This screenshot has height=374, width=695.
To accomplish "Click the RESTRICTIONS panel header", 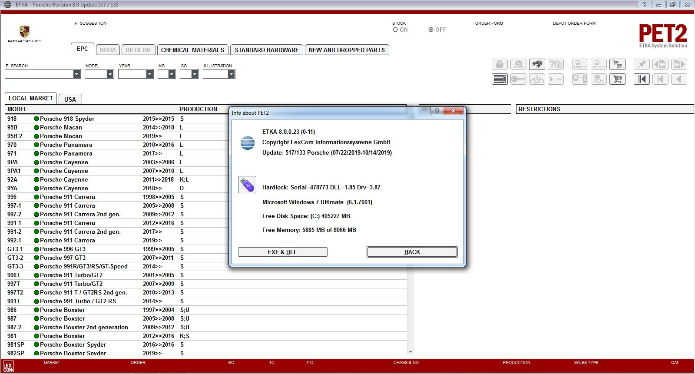I will [605, 109].
